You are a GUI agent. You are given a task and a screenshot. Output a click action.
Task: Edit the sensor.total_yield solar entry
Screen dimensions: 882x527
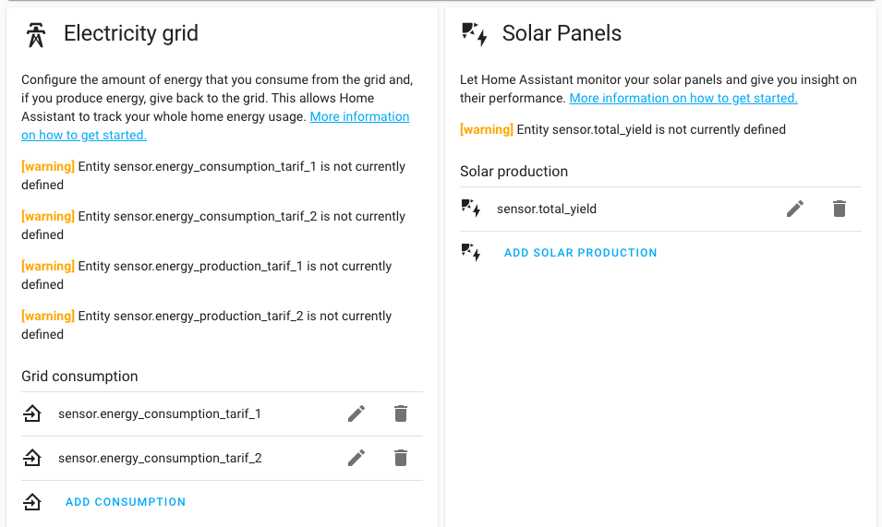pos(795,209)
